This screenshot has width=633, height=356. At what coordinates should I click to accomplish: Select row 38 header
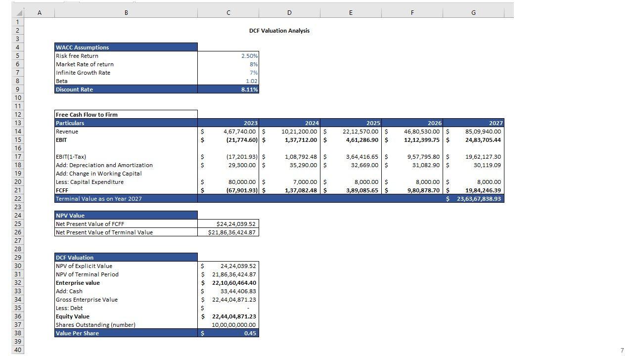pos(18,333)
